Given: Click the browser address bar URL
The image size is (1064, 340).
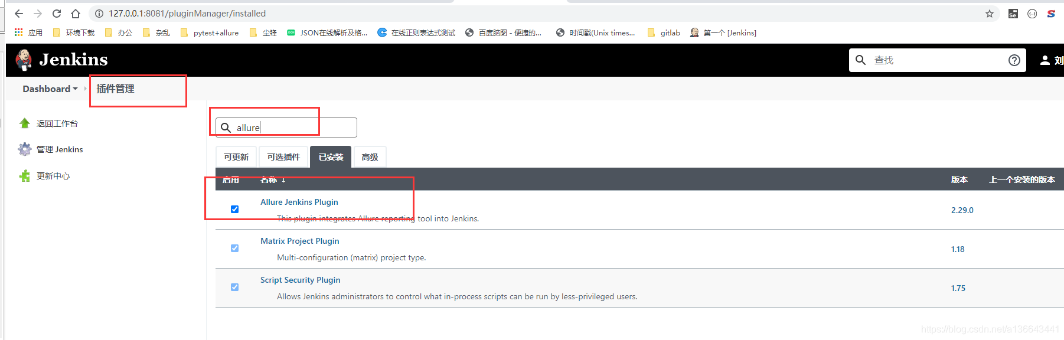Looking at the screenshot, I should point(187,14).
